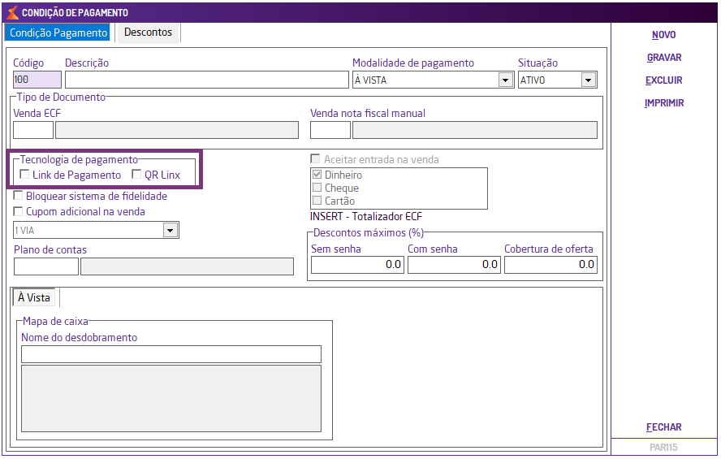
Task: Click the Venda ECF code field
Action: (33, 130)
